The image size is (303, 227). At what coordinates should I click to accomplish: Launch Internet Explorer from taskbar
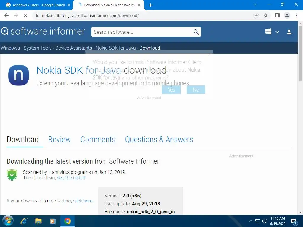[24, 221]
